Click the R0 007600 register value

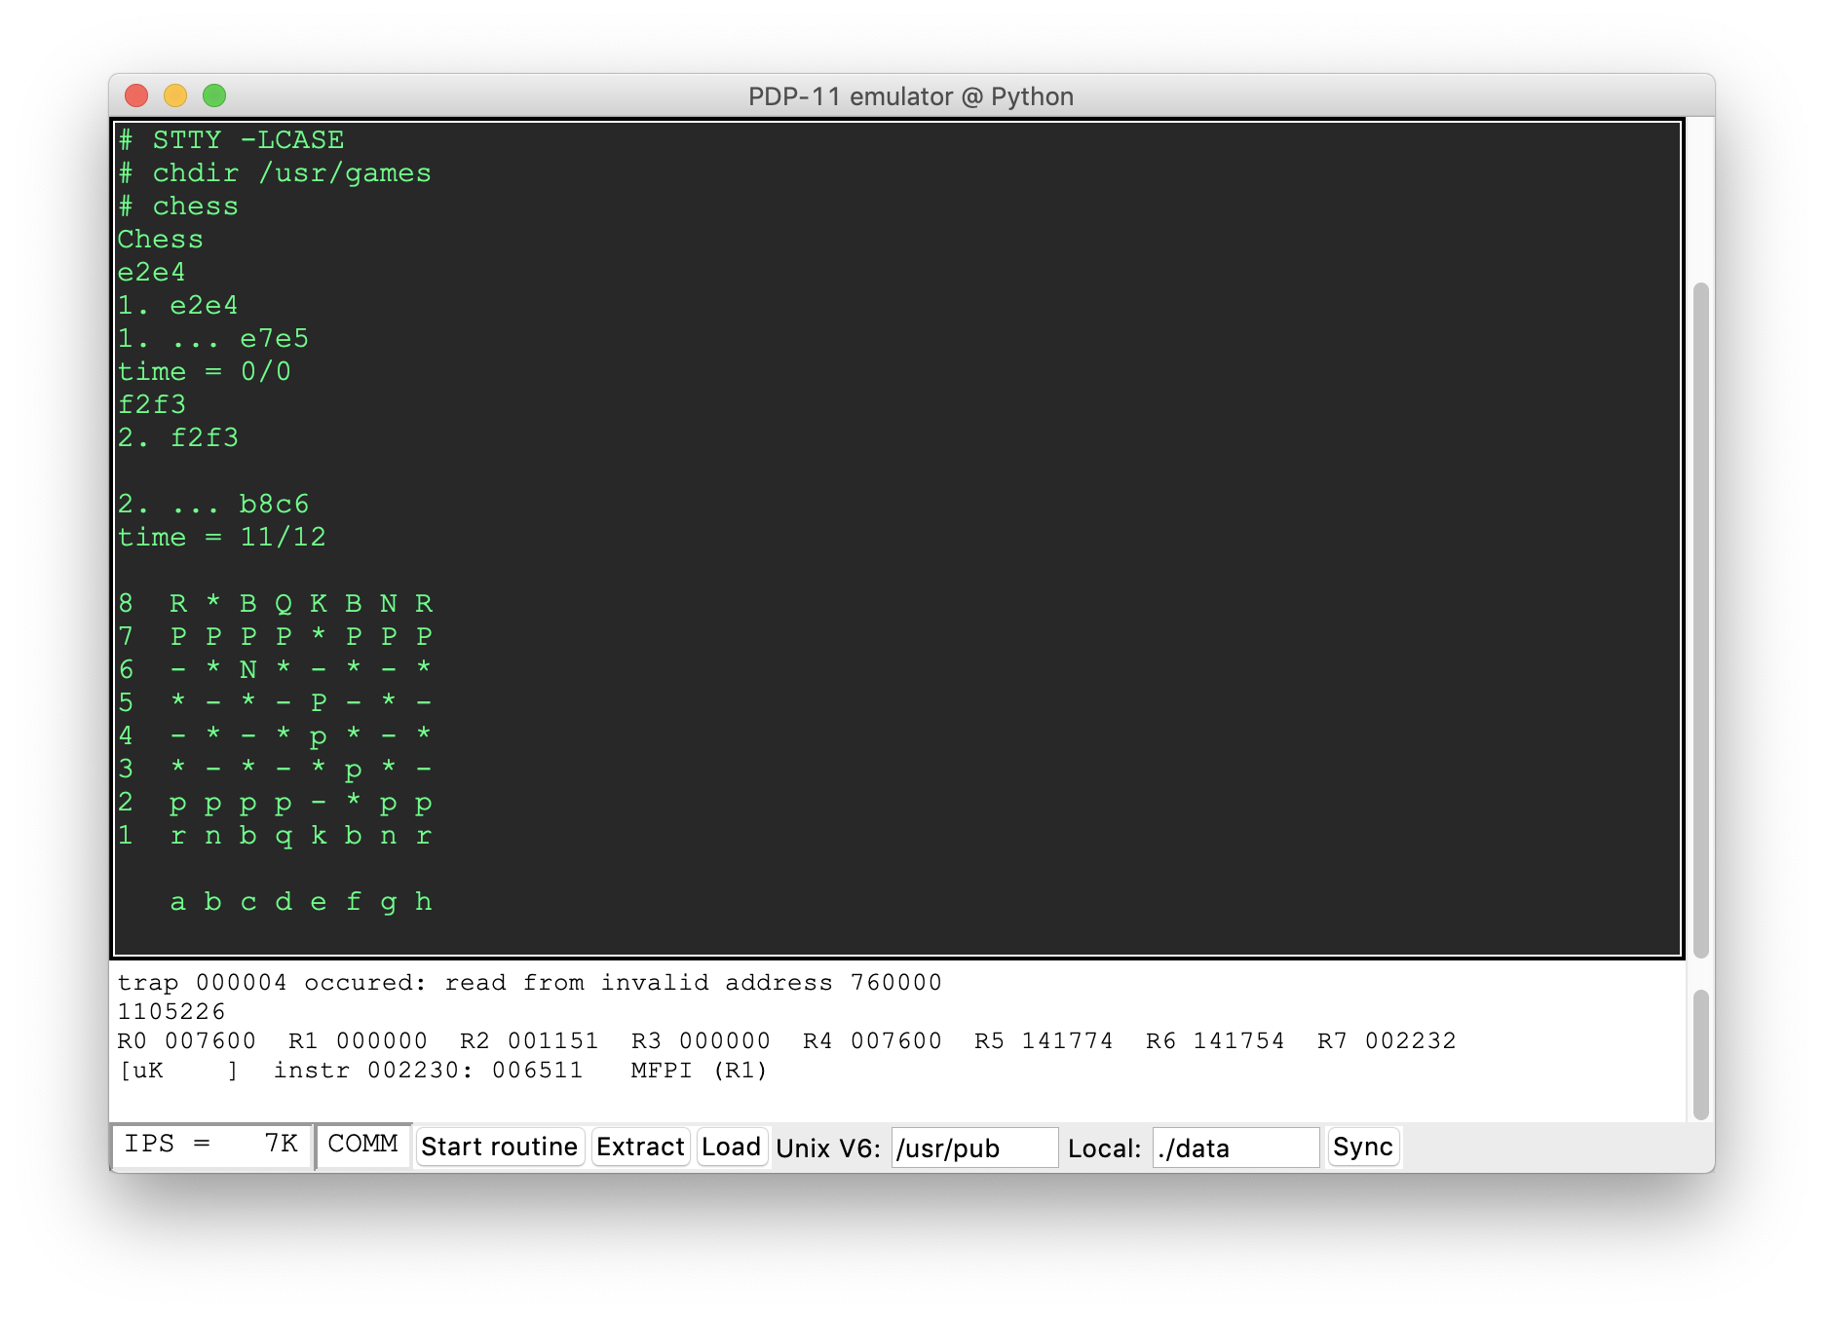[186, 1040]
